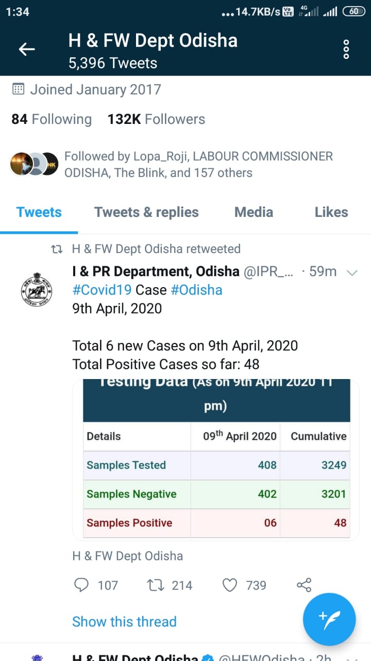This screenshot has width=371, height=661.
Task: Open the #Covid19 hashtag link
Action: click(x=102, y=290)
